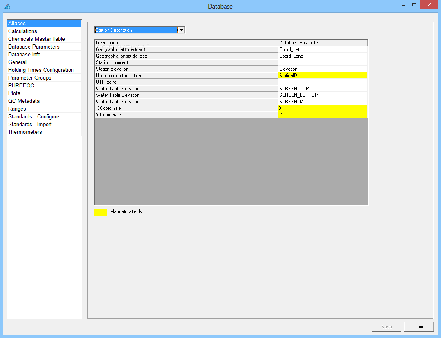
Task: Open Standards - Configure section
Action: [44, 116]
